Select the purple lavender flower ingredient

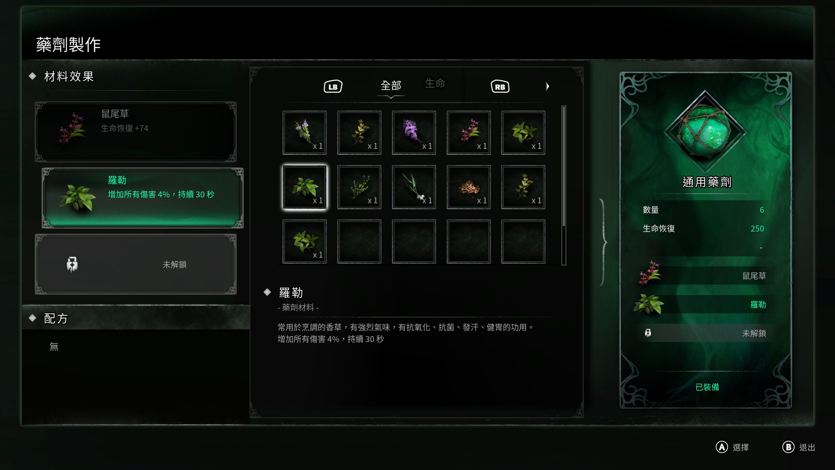(414, 133)
